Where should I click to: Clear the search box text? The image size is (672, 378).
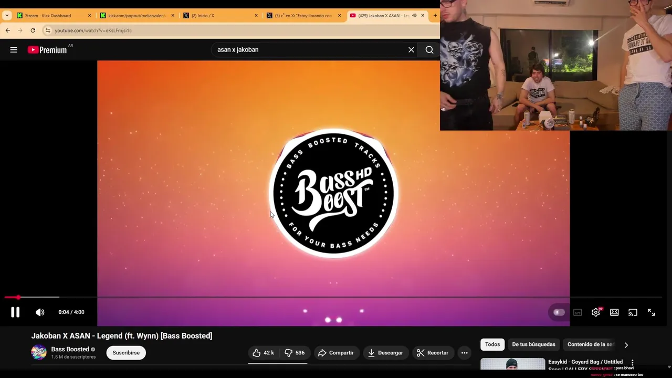pyautogui.click(x=411, y=50)
